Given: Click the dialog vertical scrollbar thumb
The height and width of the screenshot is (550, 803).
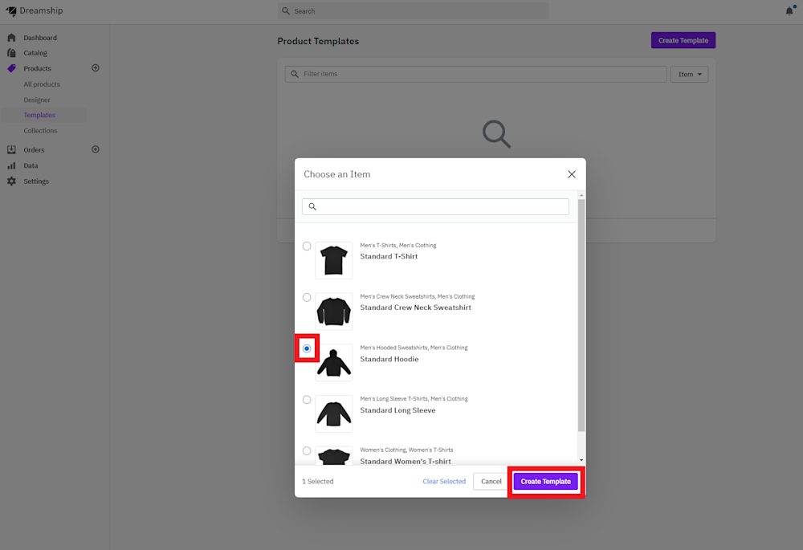Looking at the screenshot, I should pyautogui.click(x=581, y=316).
